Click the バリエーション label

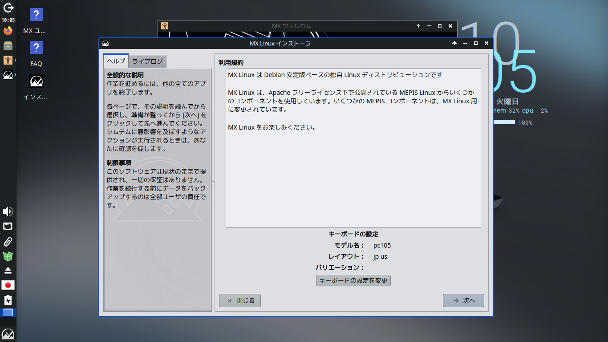(x=340, y=268)
